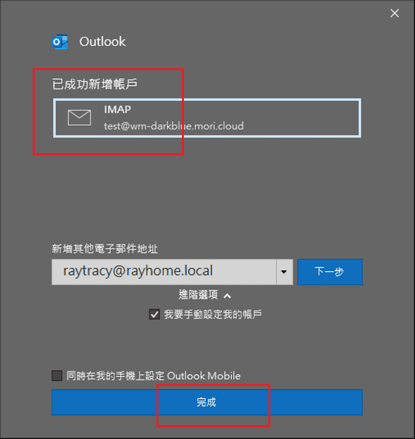Click the 同時在我的手機上設定 Outlook Mobile label
The height and width of the screenshot is (439, 415).
pos(154,376)
